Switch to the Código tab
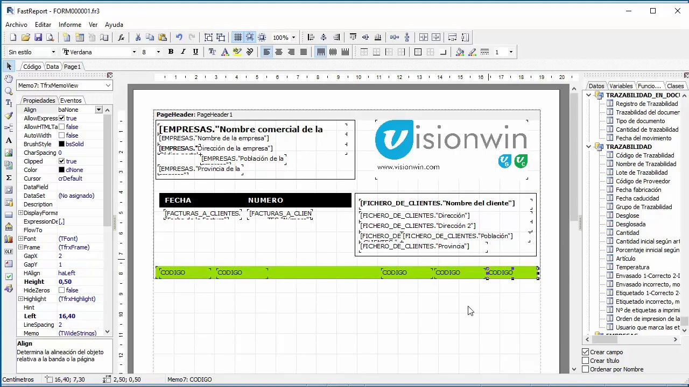The image size is (689, 387). (32, 67)
